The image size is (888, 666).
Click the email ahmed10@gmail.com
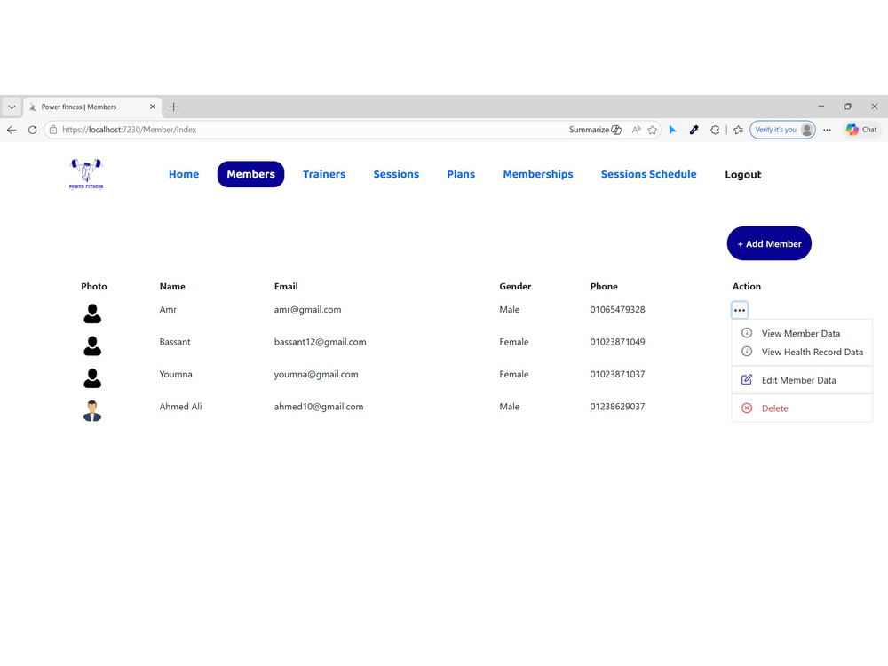[319, 407]
